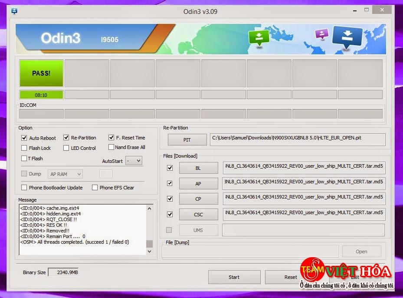The width and height of the screenshot is (403, 298).
Task: Click the Message log scrollbar thumb
Action: tap(150, 244)
